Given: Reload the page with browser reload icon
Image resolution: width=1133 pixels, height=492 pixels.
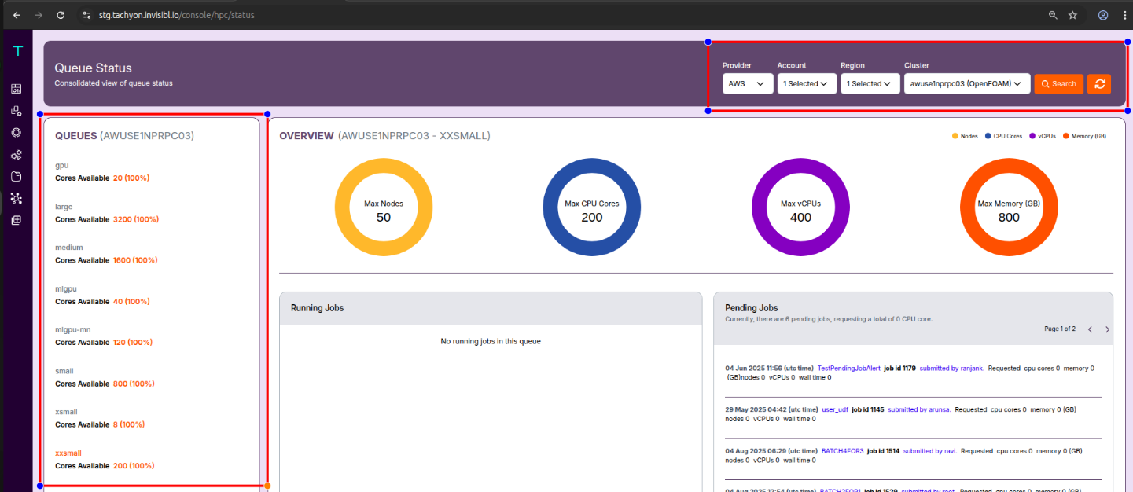Looking at the screenshot, I should coord(61,15).
